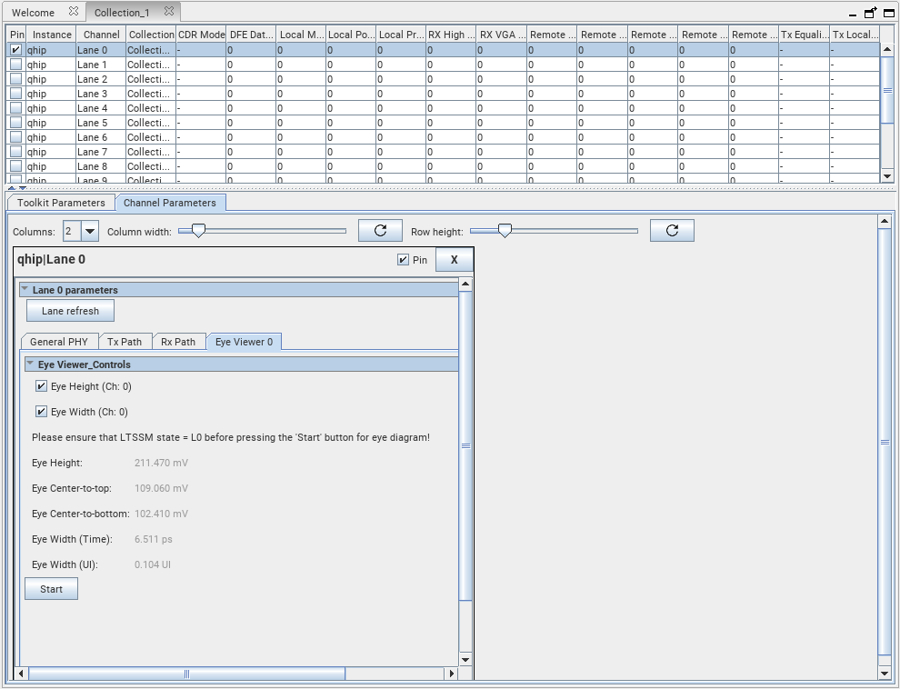
Task: Open the Tx Path tab
Action: point(125,342)
